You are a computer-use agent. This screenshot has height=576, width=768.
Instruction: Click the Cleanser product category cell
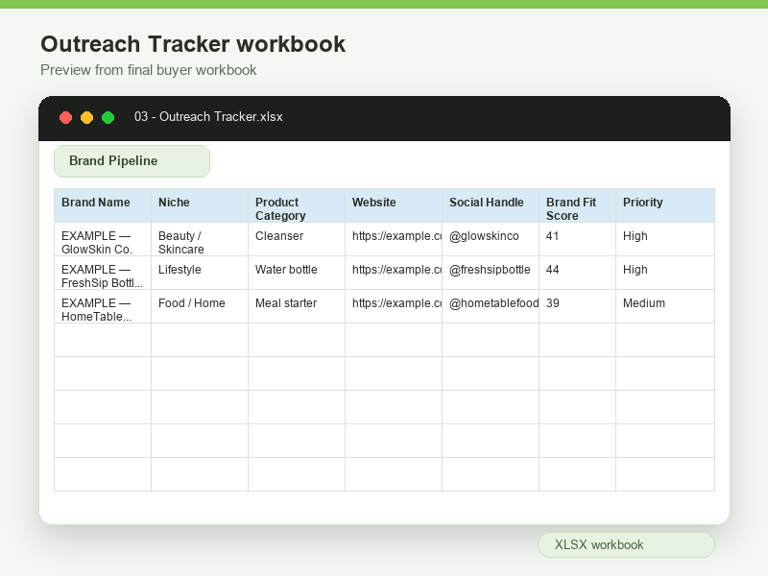297,239
